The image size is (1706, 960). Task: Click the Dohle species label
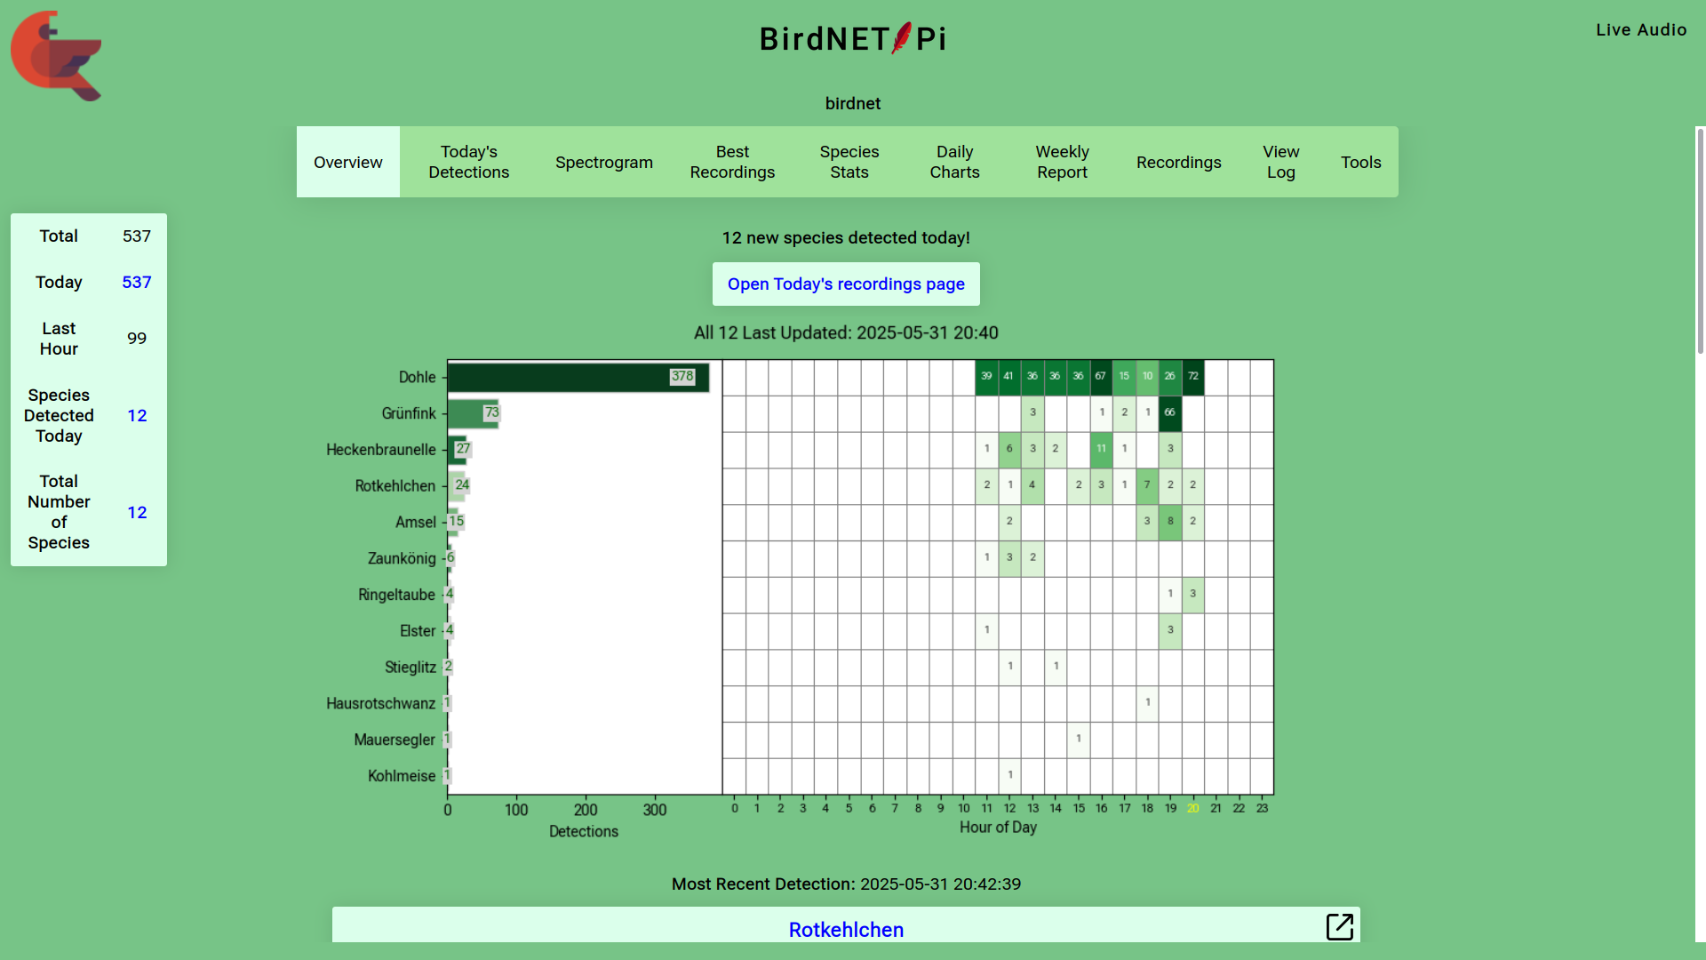coord(418,378)
